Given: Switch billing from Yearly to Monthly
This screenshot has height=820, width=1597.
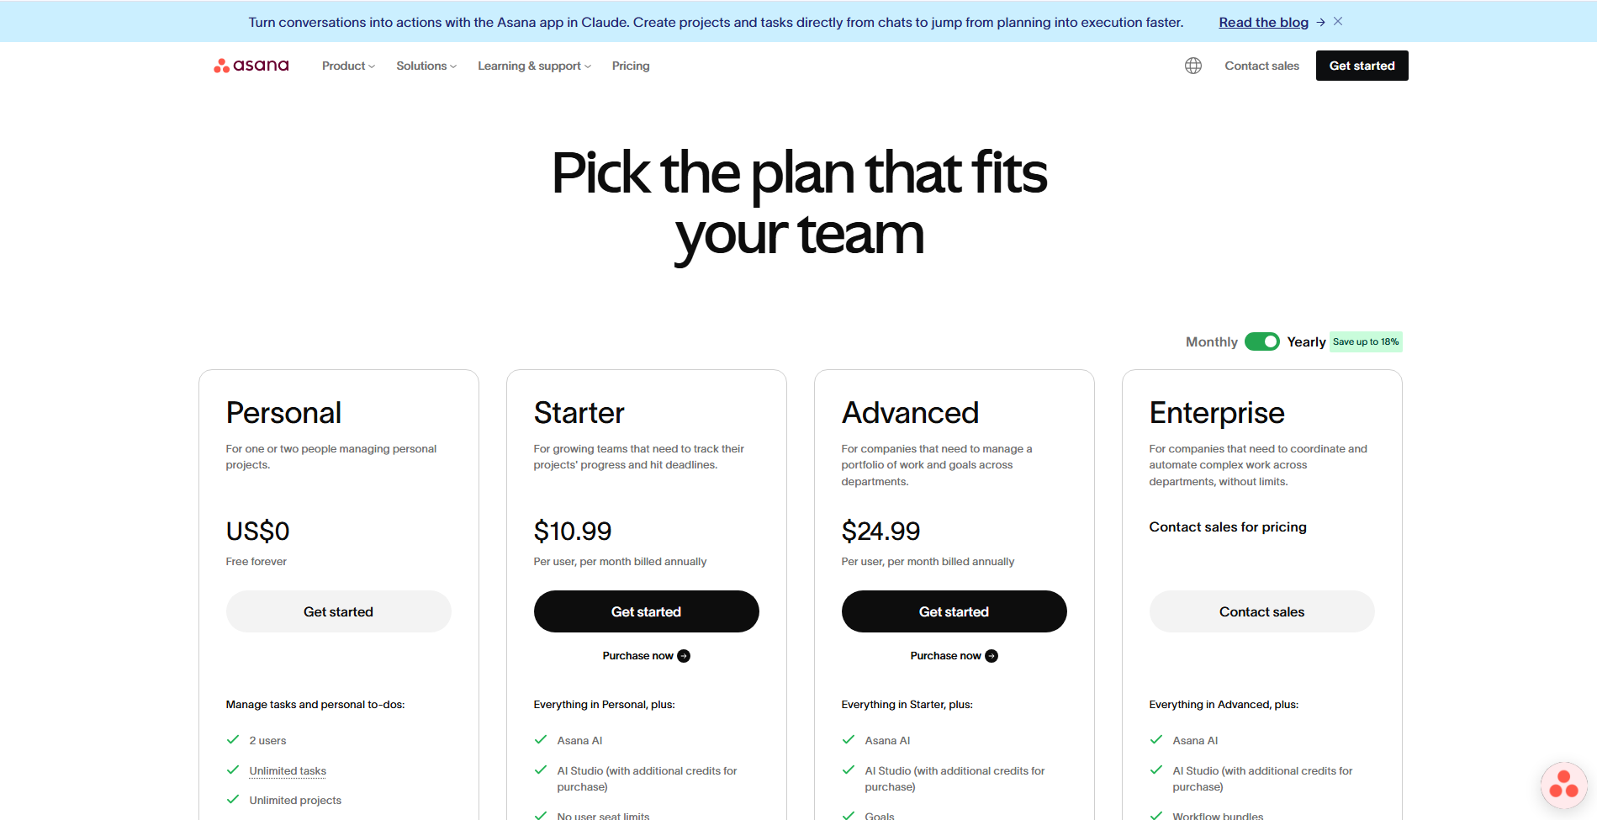Looking at the screenshot, I should 1261,341.
